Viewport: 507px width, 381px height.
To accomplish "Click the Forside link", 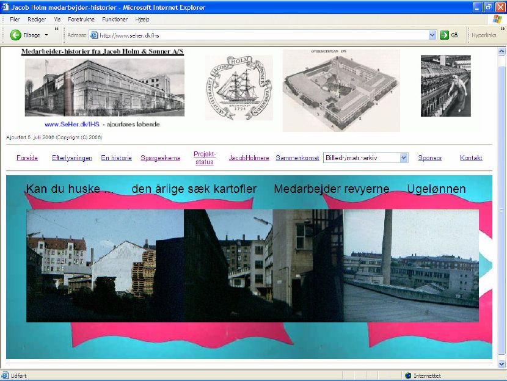I will [27, 158].
